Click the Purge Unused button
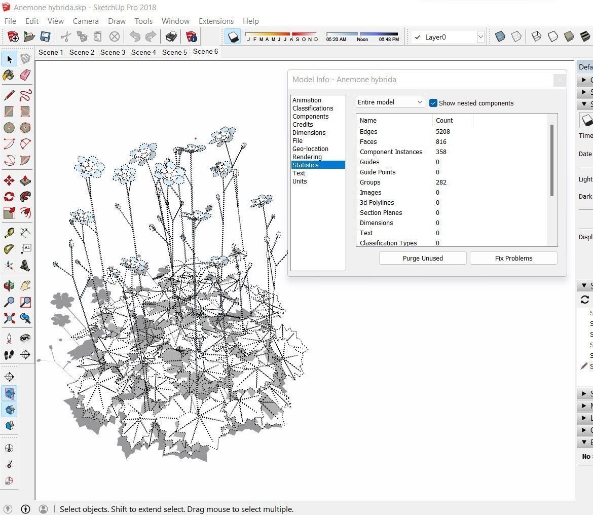This screenshot has width=593, height=515. (x=422, y=258)
